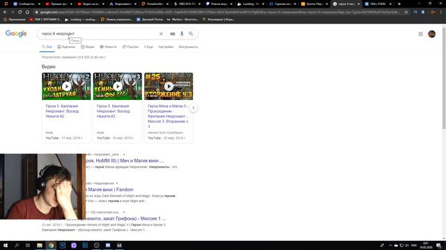
Task: Open the 'Дмитрий Попов' bookmark
Action: [150, 19]
